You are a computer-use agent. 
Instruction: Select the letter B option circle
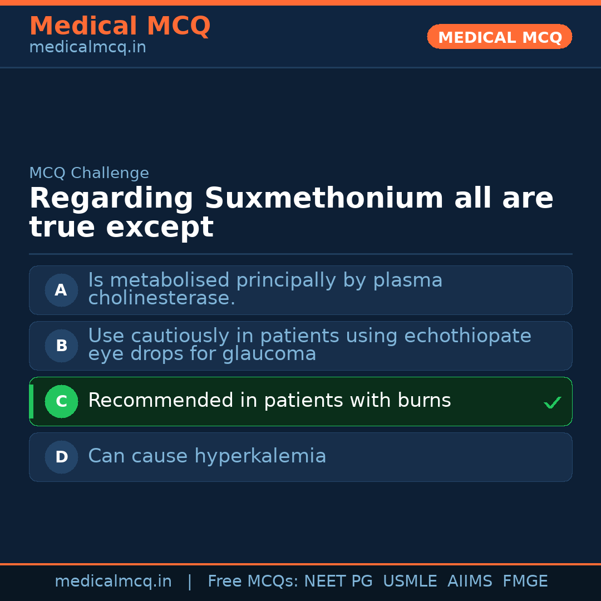tap(61, 346)
